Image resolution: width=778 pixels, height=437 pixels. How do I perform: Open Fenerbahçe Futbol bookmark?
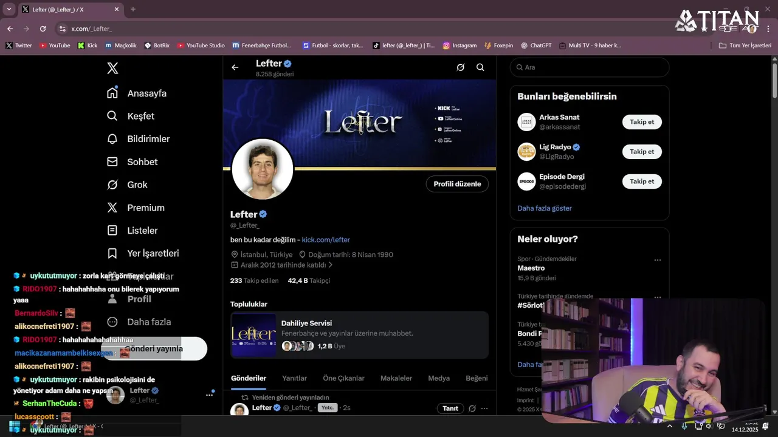click(261, 46)
